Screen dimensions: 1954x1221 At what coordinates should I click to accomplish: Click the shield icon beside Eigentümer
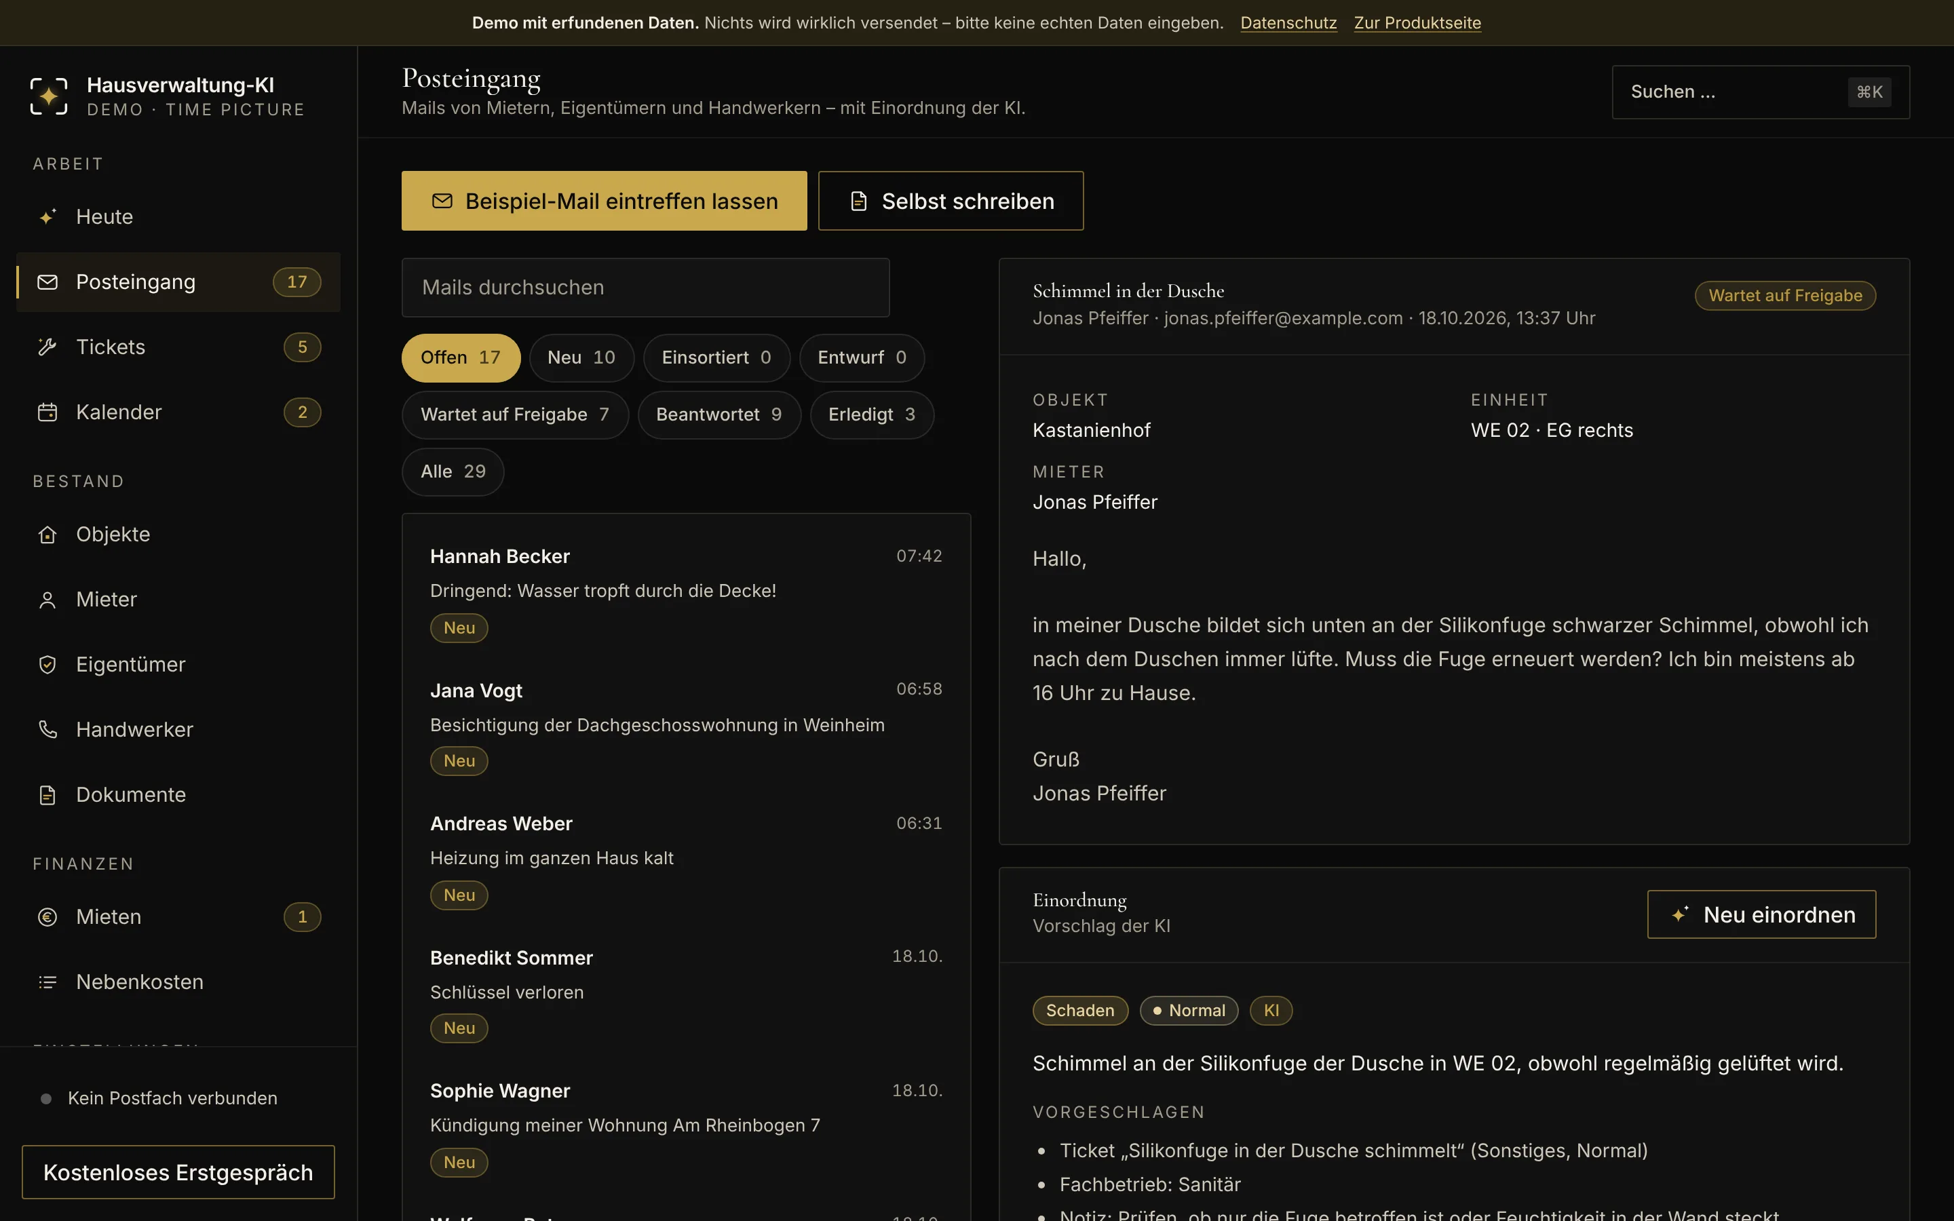47,665
